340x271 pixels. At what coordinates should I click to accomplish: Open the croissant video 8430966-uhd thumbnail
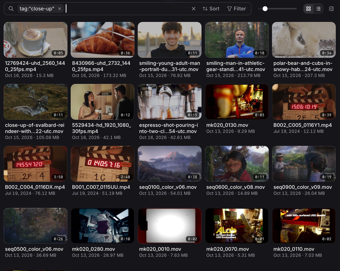click(x=103, y=40)
